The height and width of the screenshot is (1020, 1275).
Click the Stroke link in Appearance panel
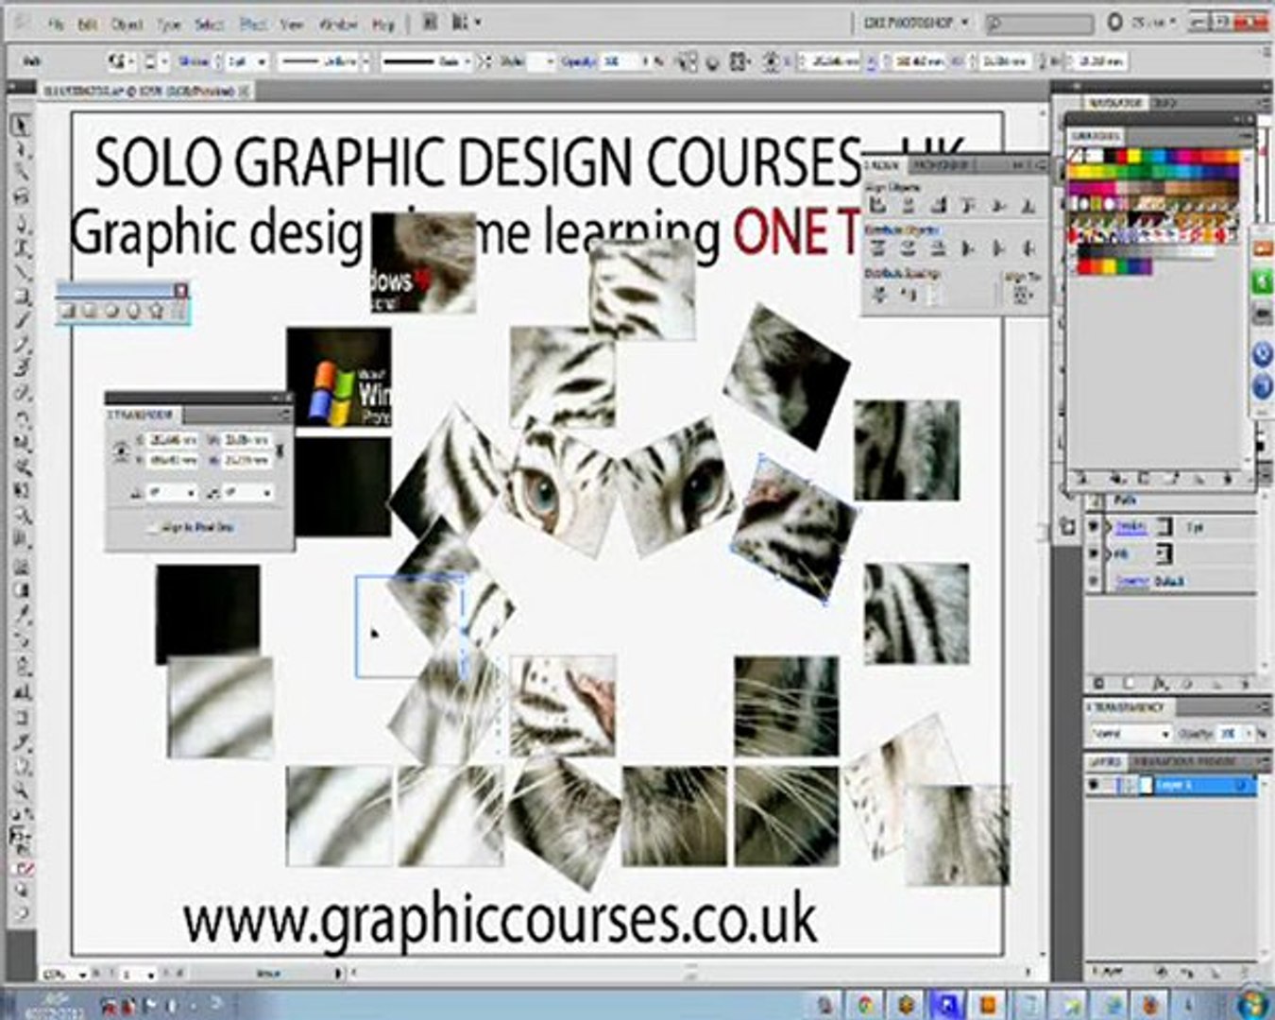click(x=1130, y=527)
